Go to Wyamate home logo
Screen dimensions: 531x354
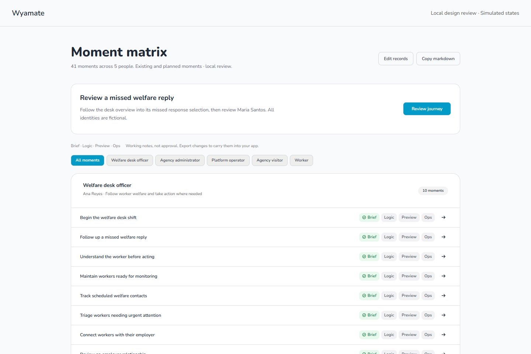(x=28, y=13)
